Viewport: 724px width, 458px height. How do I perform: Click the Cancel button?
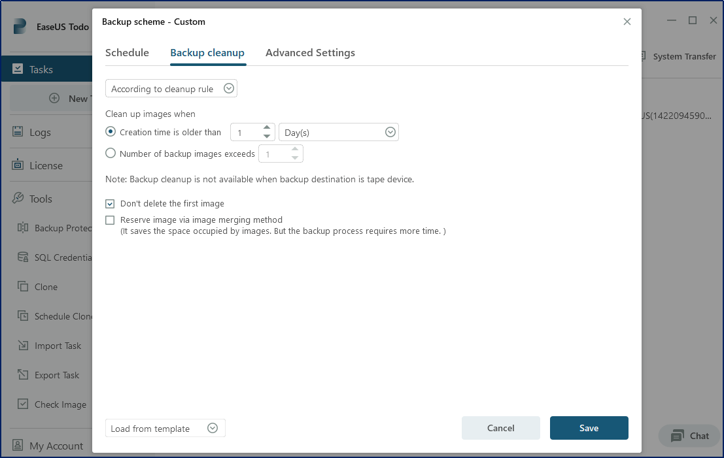tap(500, 428)
